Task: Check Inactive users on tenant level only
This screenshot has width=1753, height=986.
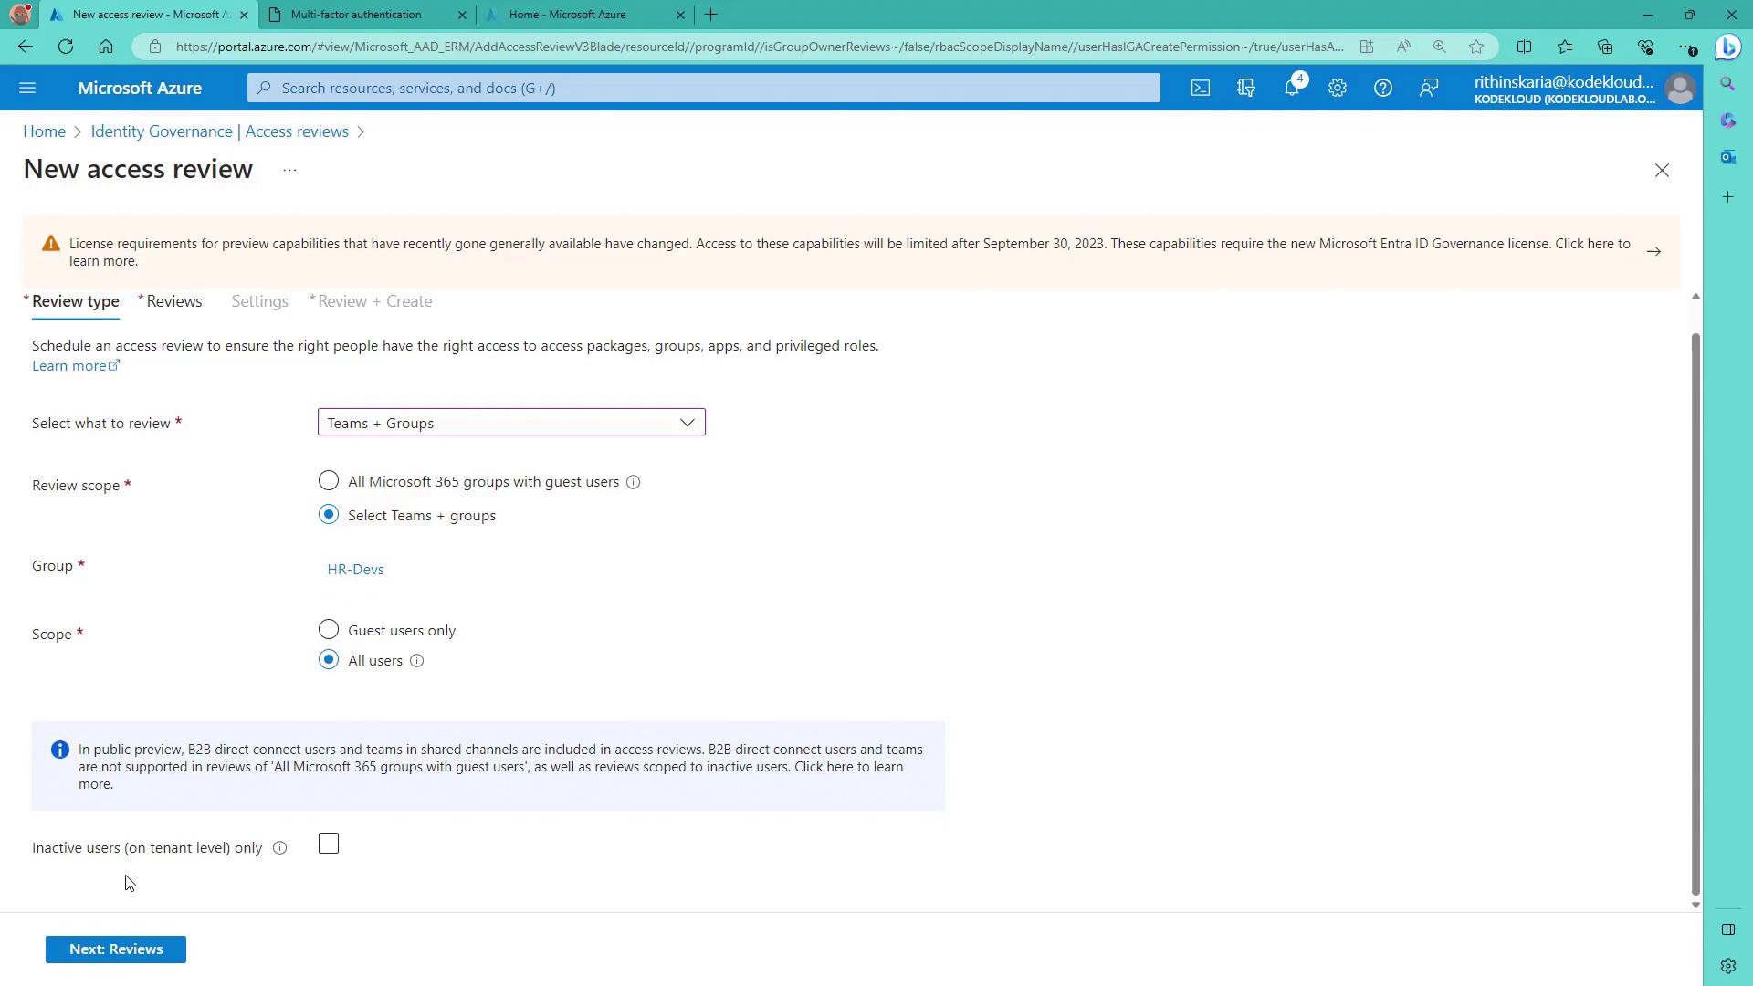Action: coord(329,844)
